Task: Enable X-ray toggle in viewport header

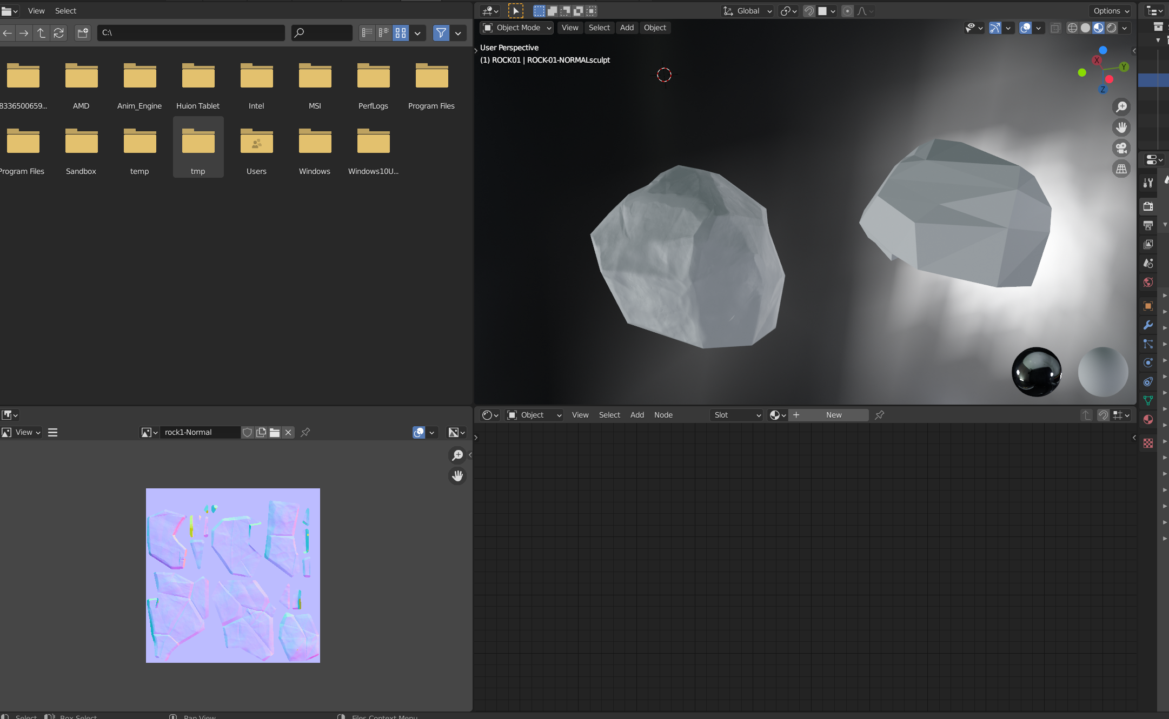Action: (x=1055, y=28)
